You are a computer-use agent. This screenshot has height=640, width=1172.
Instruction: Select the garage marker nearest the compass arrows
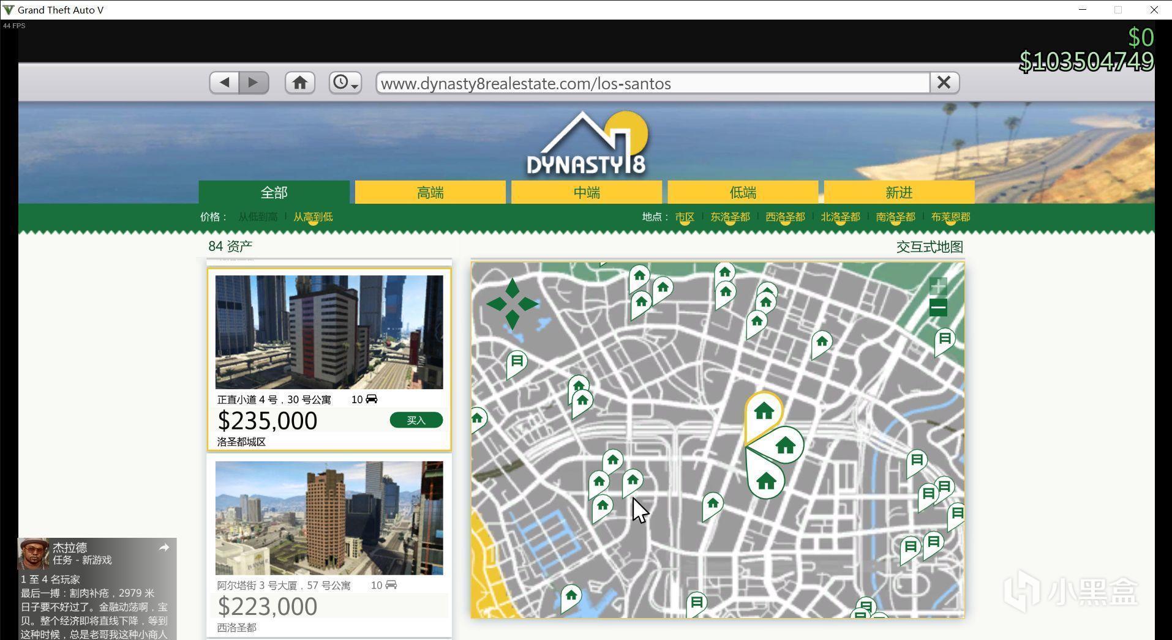(517, 362)
